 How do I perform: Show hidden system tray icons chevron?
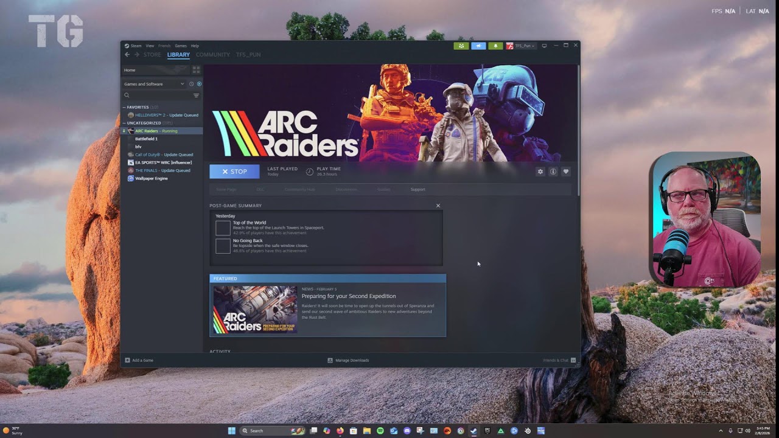[x=721, y=431]
